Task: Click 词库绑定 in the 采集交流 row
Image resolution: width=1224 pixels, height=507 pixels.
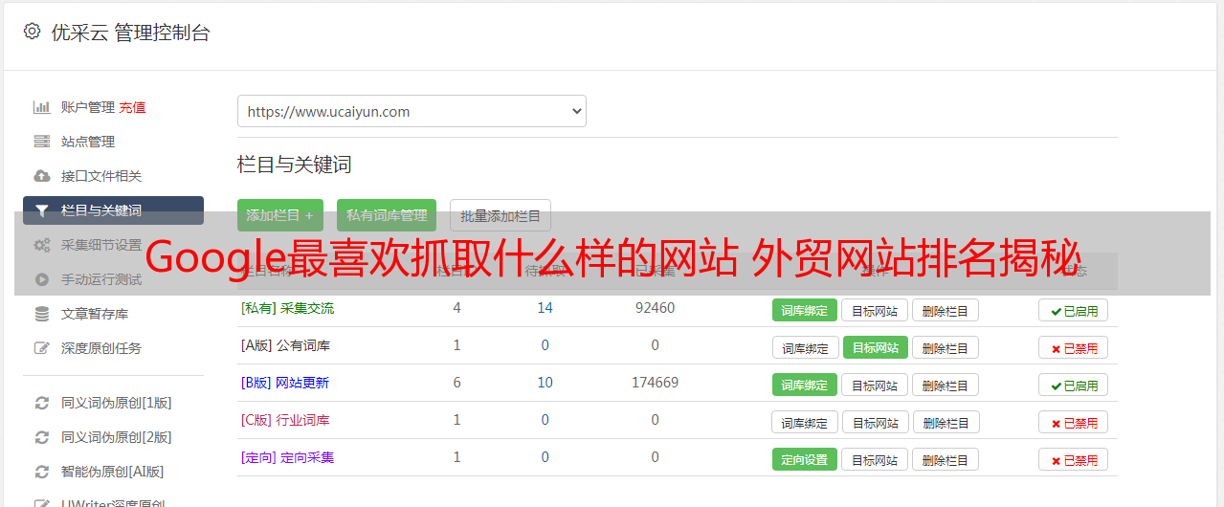Action: 805,310
